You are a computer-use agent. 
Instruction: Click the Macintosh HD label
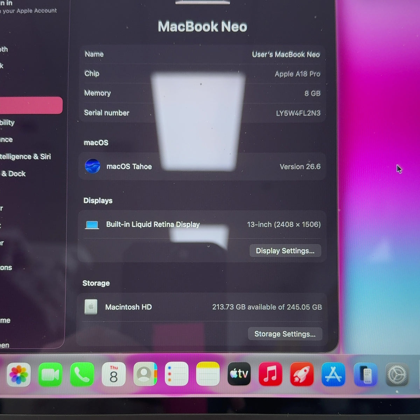128,307
